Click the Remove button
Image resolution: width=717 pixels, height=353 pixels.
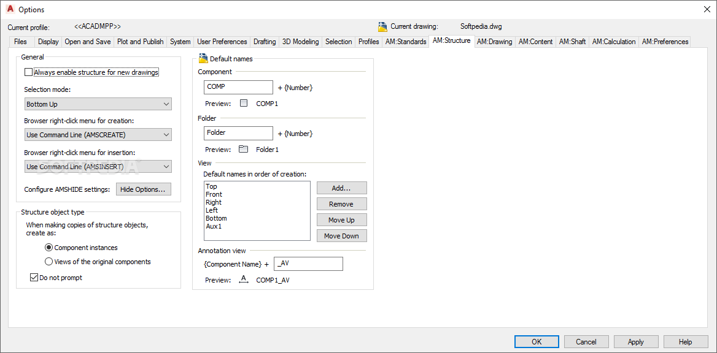[x=341, y=204]
